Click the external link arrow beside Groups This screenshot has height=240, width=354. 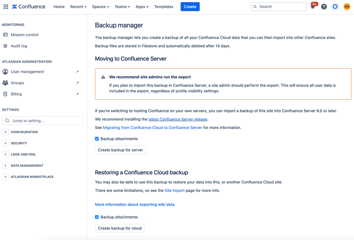point(78,83)
